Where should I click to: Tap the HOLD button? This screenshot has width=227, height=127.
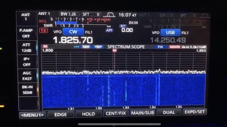pos(88,114)
